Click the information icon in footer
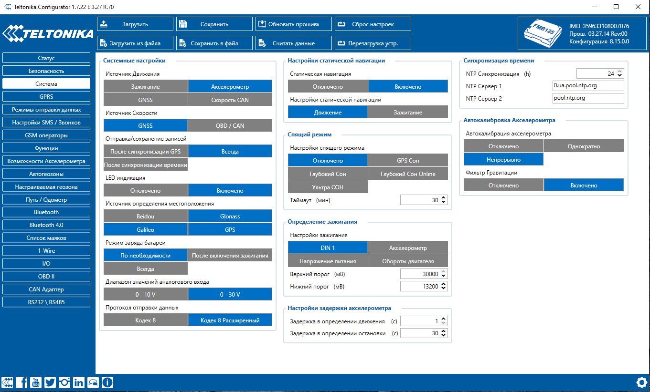The width and height of the screenshot is (650, 392). click(x=107, y=382)
